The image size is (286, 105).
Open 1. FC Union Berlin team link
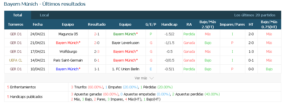125,69
